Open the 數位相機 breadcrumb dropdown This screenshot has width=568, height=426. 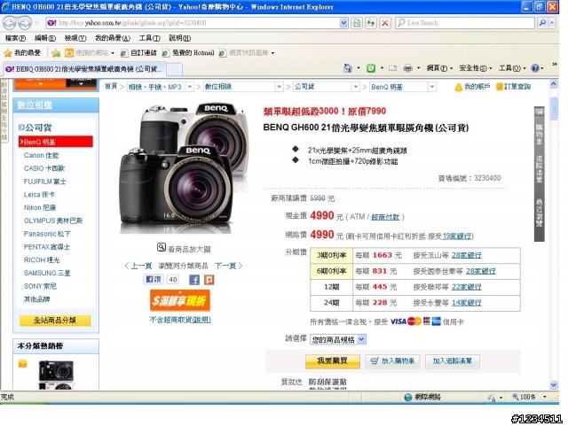tap(279, 87)
